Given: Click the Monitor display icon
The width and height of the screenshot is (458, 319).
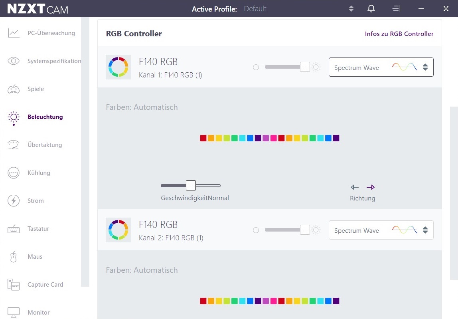Looking at the screenshot, I should pos(14,312).
